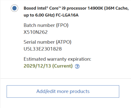131x108 pixels.
Task: Click the Estimated warranty expiration label
Action: tap(57, 59)
